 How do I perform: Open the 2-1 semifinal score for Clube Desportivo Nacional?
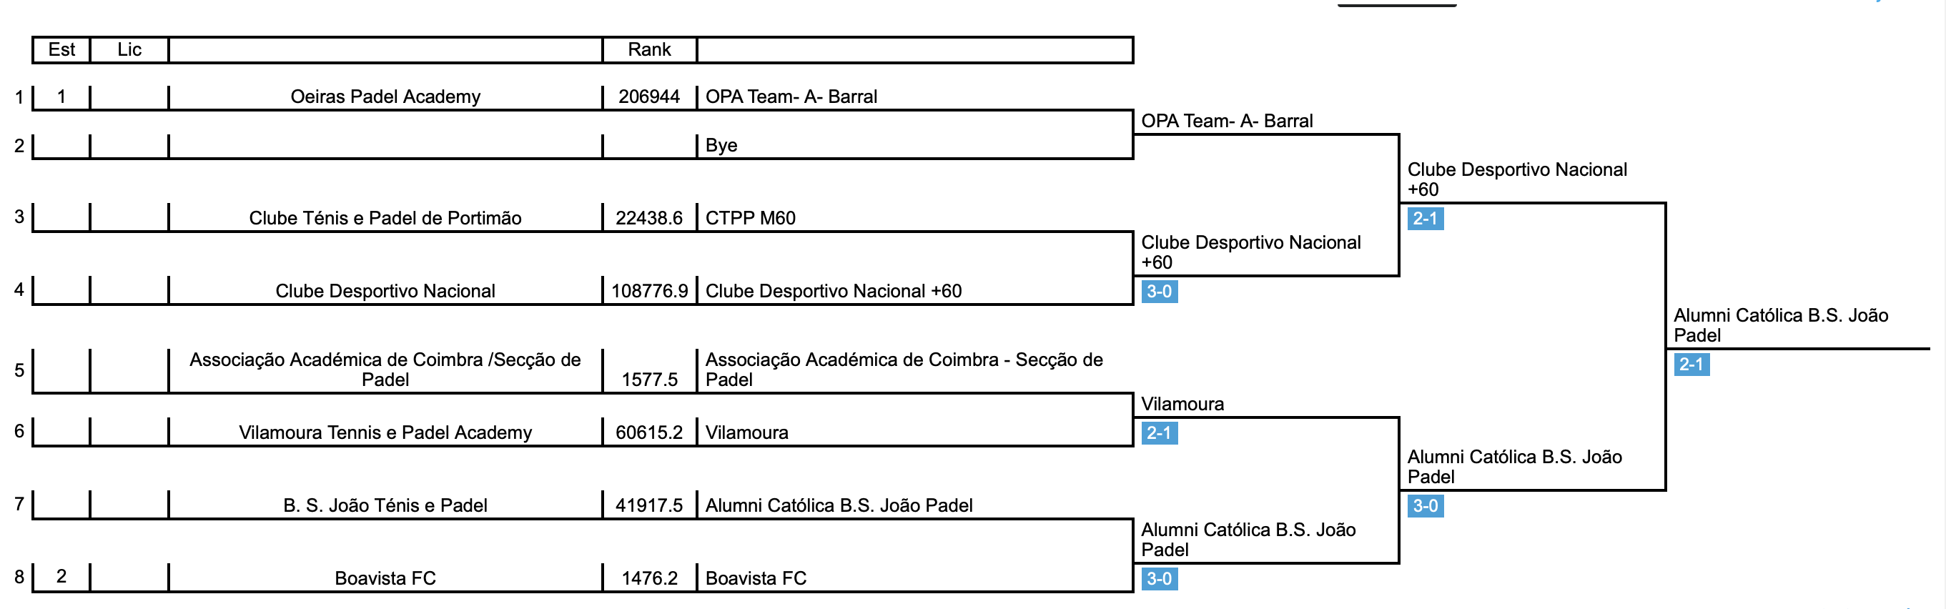coord(1425,218)
